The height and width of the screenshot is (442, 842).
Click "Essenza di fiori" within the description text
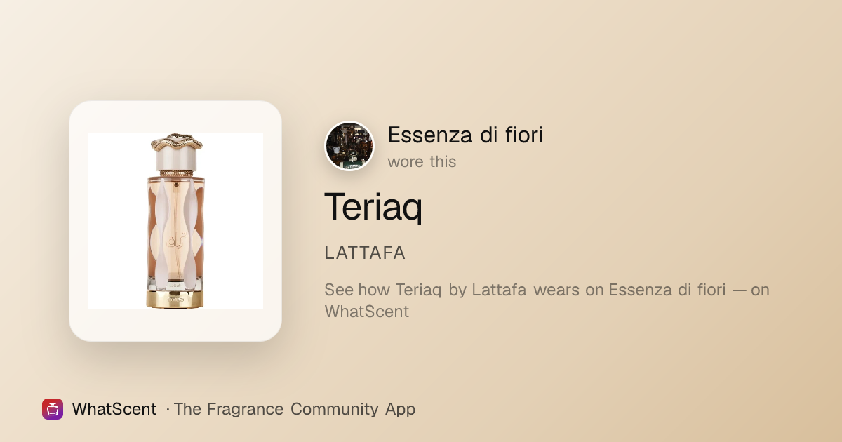point(667,290)
